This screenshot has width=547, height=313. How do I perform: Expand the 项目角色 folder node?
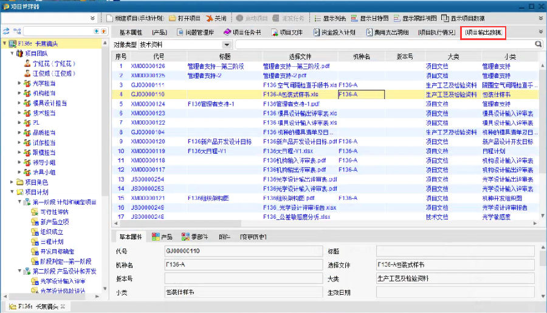(12, 182)
